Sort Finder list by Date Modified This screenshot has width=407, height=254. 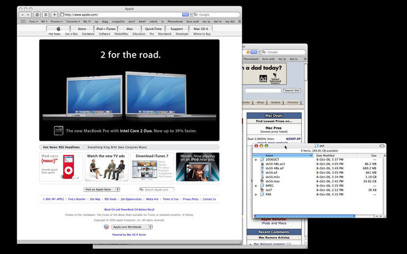[335, 155]
